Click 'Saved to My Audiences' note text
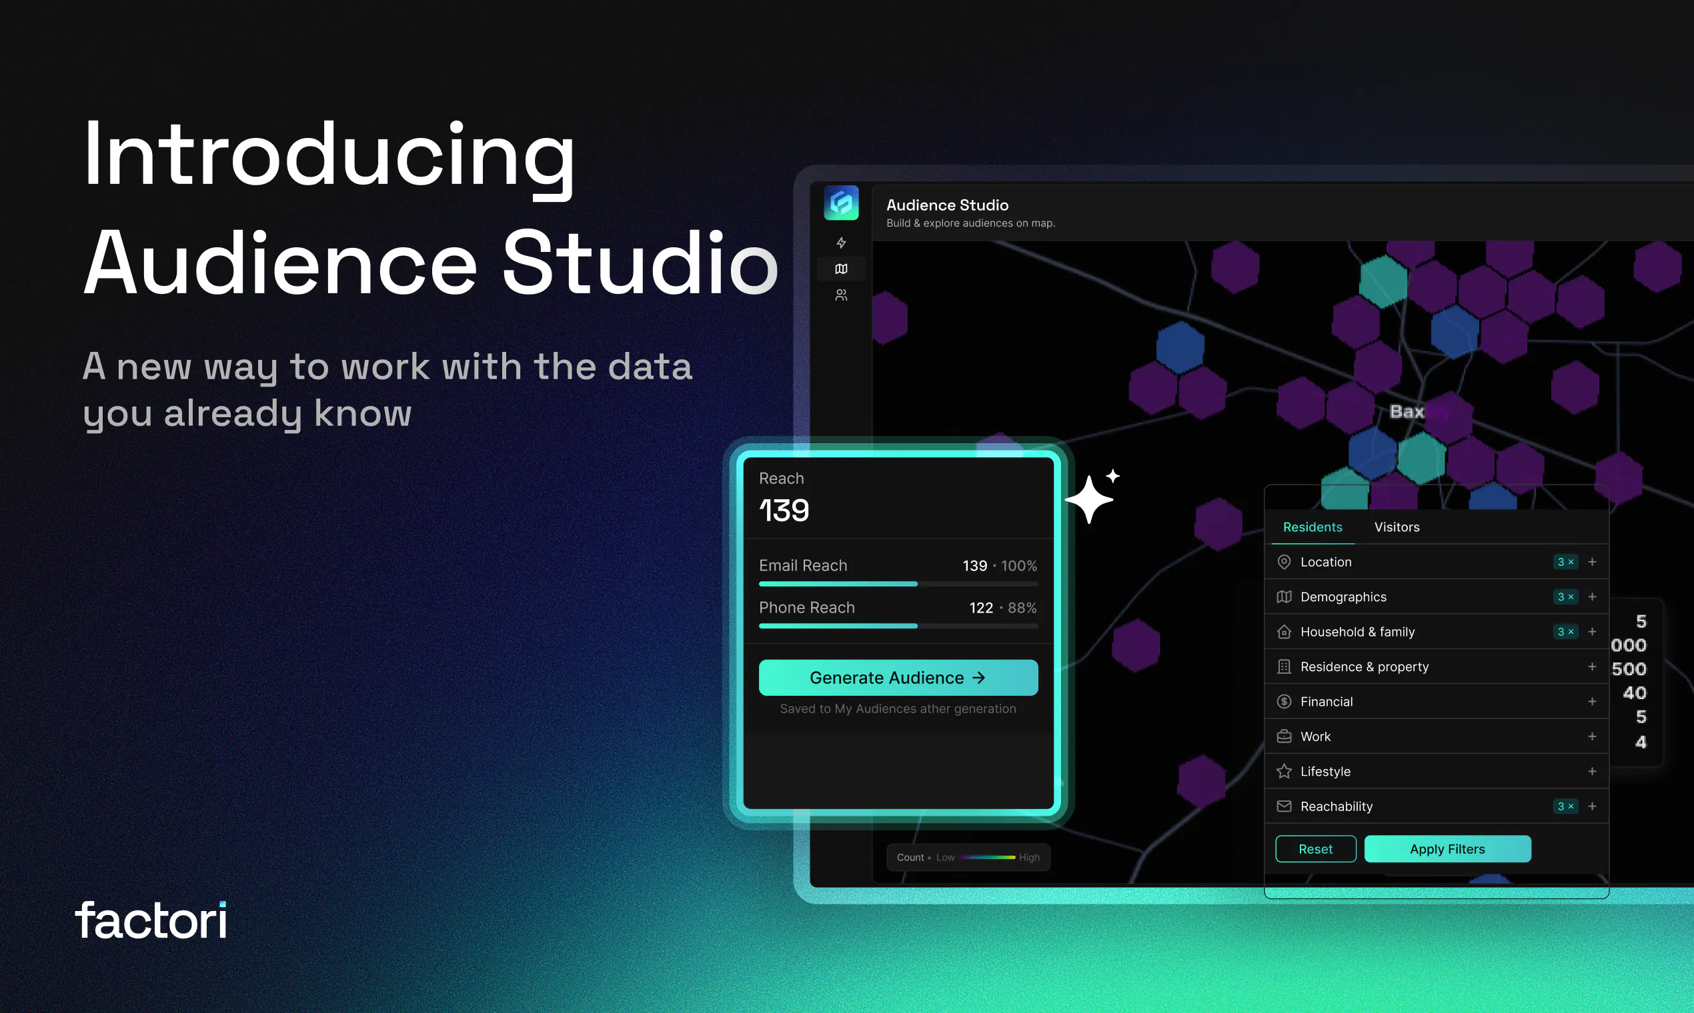1694x1013 pixels. point(898,708)
